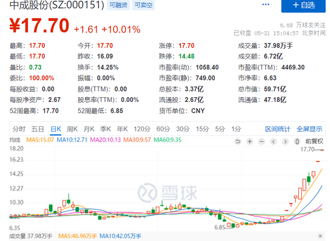Click the latest limit-up candlestick at 17.70
Screen dimensions: 330x241
pyautogui.click(x=322, y=150)
